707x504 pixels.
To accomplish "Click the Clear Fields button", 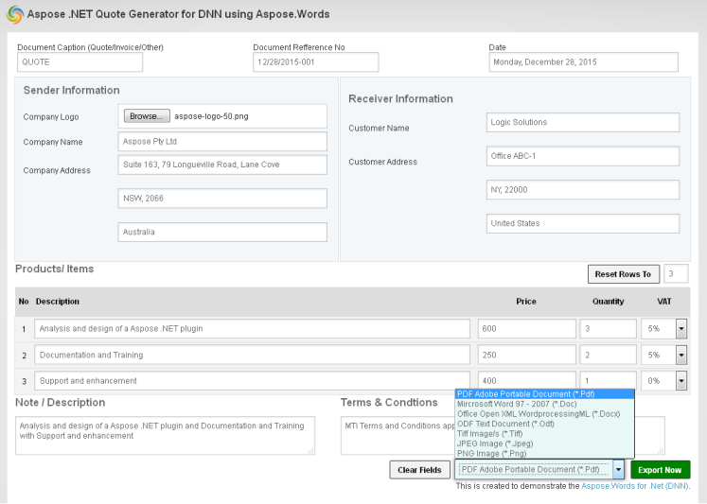I will click(x=419, y=470).
